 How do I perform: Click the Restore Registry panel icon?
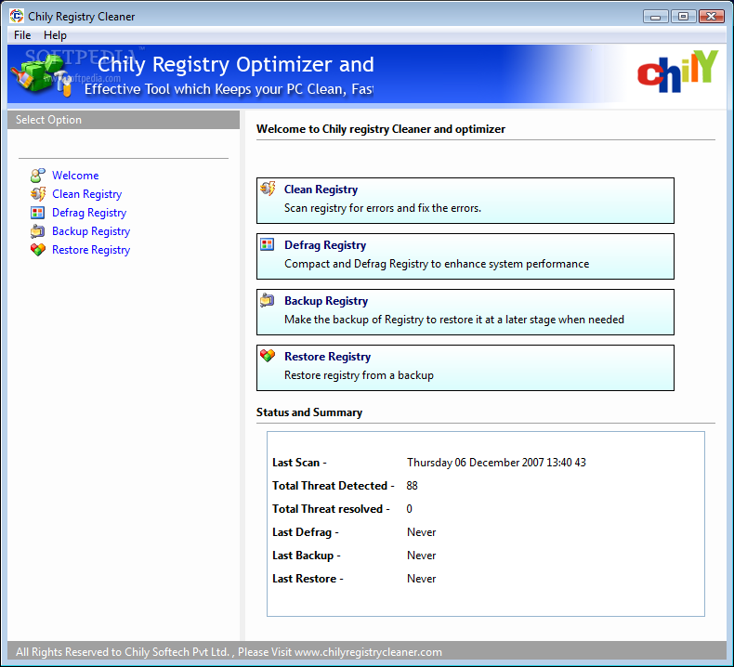tap(268, 355)
